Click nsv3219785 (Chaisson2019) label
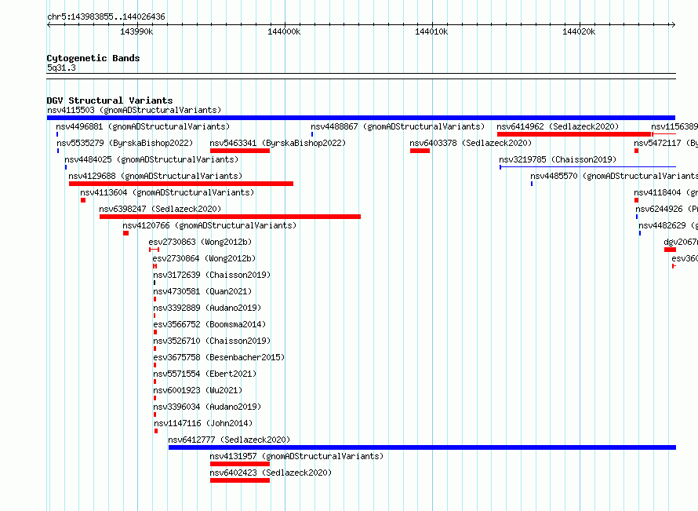698x511 pixels. click(558, 159)
